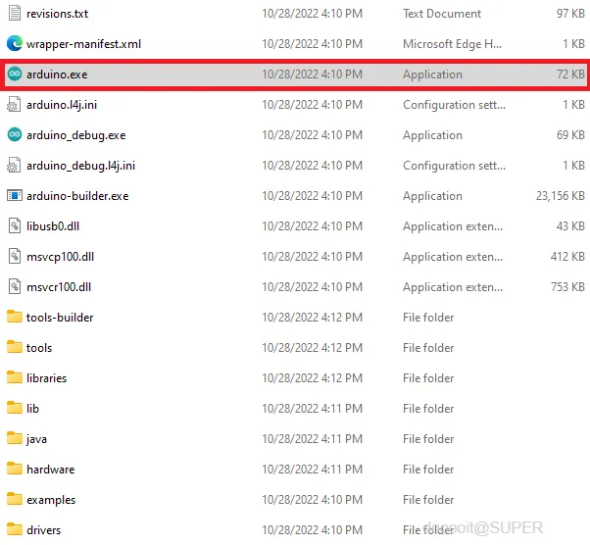Select file name arduino.l4j.ini
This screenshot has width=590, height=545.
click(x=62, y=105)
